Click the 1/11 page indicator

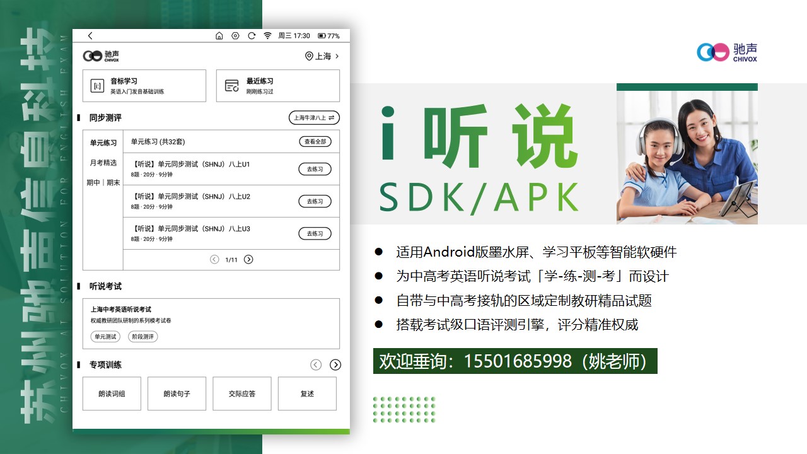click(x=231, y=260)
